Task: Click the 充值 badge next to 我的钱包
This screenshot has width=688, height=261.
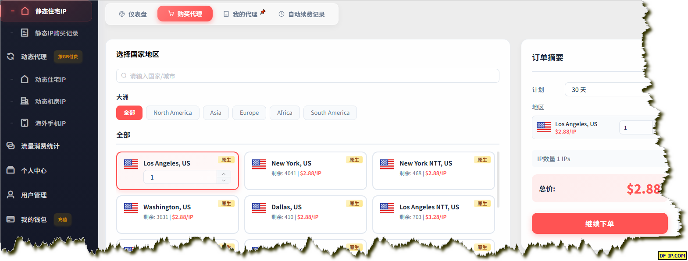Action: click(63, 219)
